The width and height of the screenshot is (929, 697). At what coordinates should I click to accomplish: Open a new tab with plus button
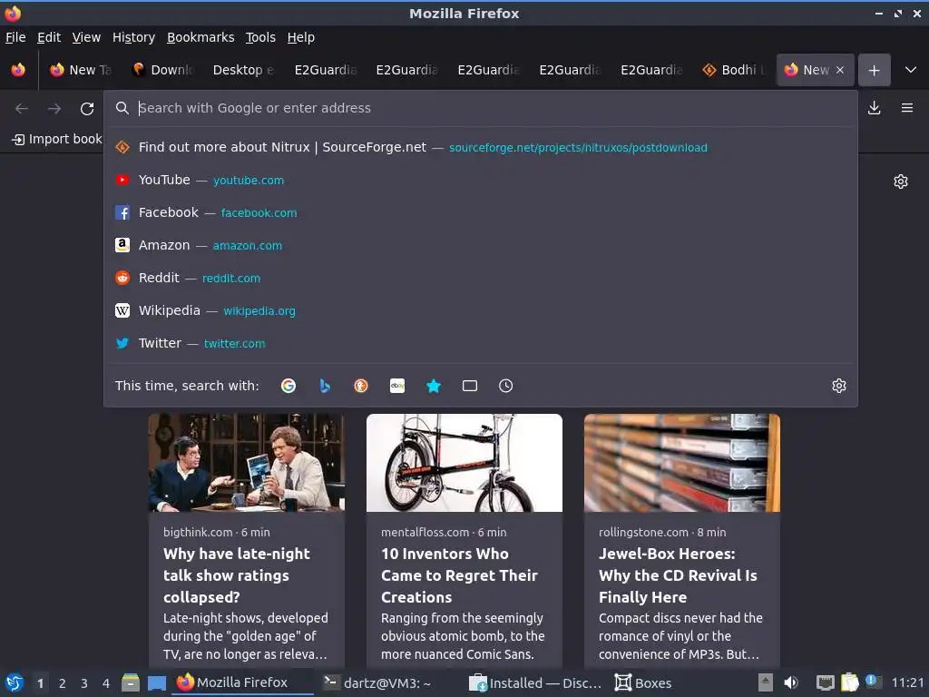pos(874,70)
